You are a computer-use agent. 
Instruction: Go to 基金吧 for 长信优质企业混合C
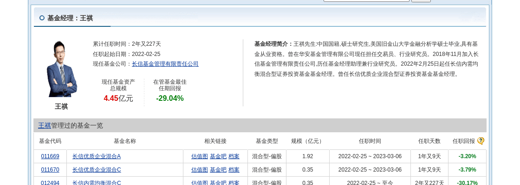tap(218, 170)
